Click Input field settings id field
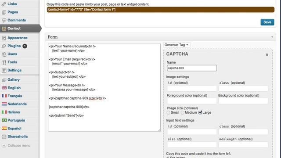 (x=192, y=132)
